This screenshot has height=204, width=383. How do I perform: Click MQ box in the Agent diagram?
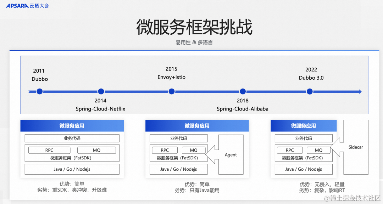click(194, 150)
